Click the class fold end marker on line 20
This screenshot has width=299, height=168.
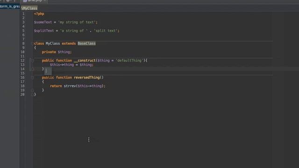click(x=32, y=94)
